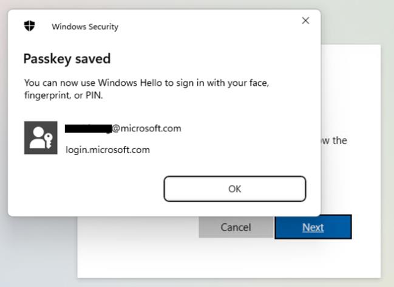This screenshot has width=394, height=287.
Task: Click the Windows Security shield icon
Action: [x=29, y=26]
